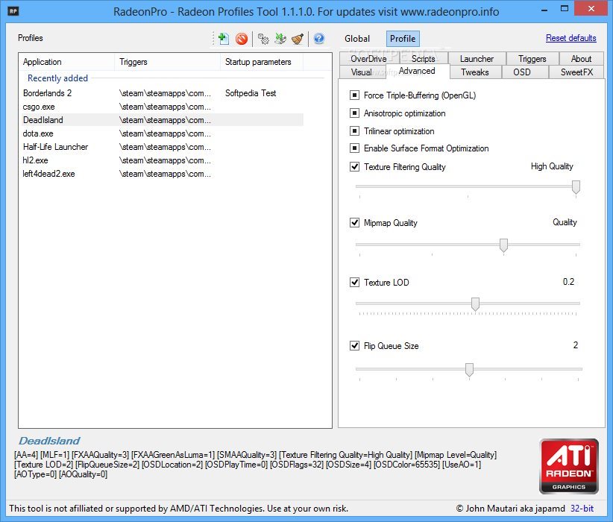The height and width of the screenshot is (522, 613).
Task: Open the Scripts tab
Action: (423, 59)
